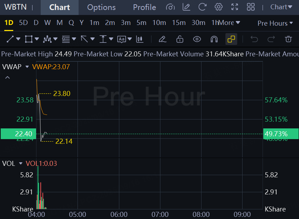The height and width of the screenshot is (219, 299).
Task: Enter fullscreen chart view
Action: [235, 7]
